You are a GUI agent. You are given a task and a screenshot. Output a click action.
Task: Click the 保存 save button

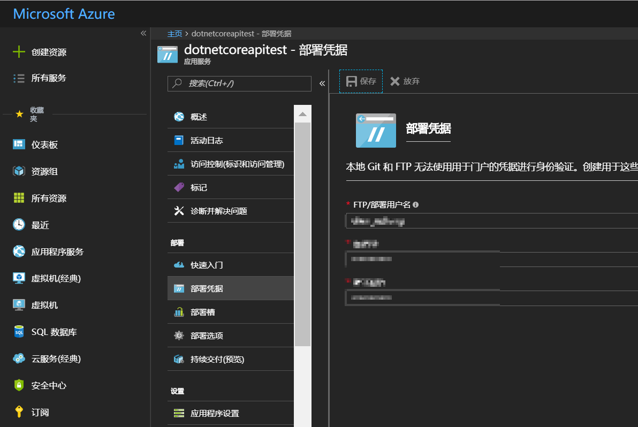coord(361,81)
